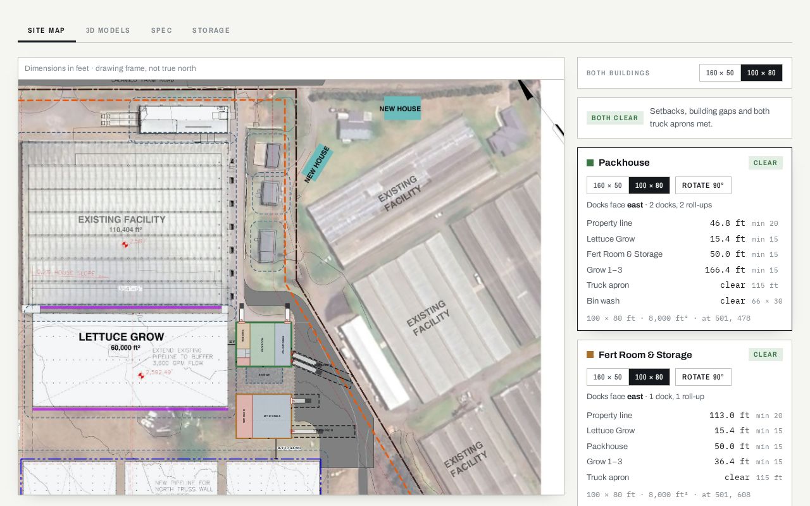Switch to the 3D Models tab

click(x=108, y=30)
